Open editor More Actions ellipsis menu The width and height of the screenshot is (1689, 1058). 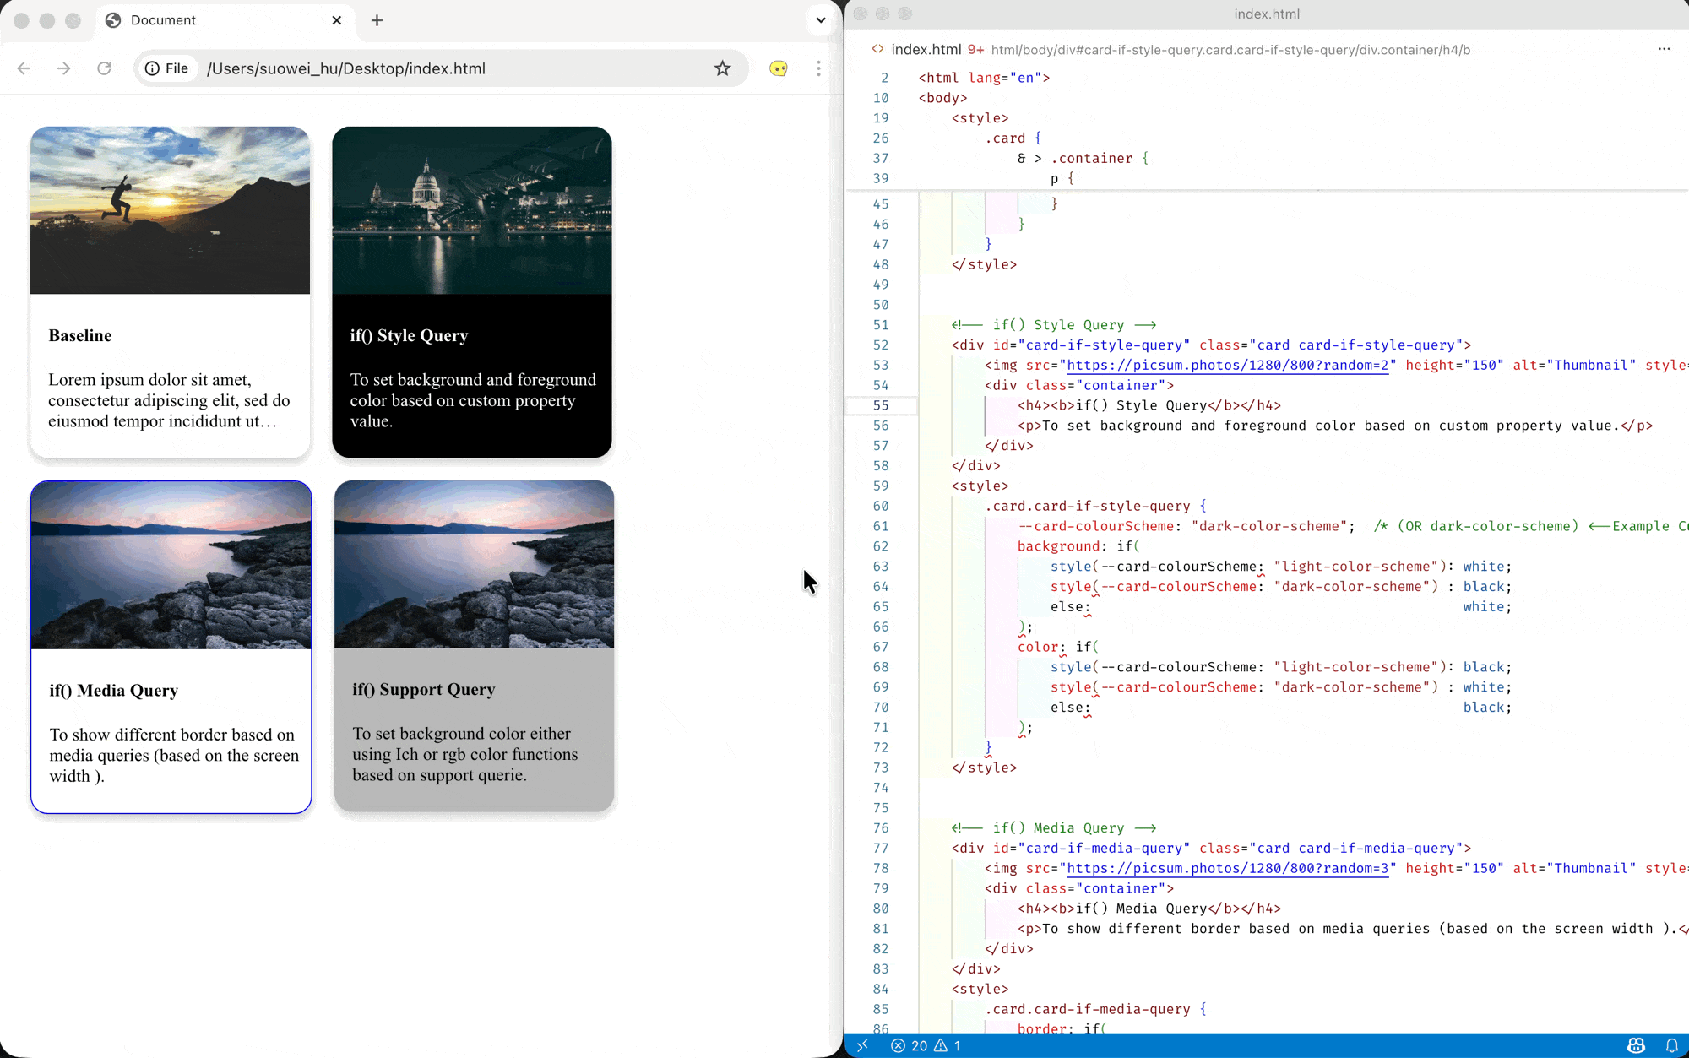1664,49
